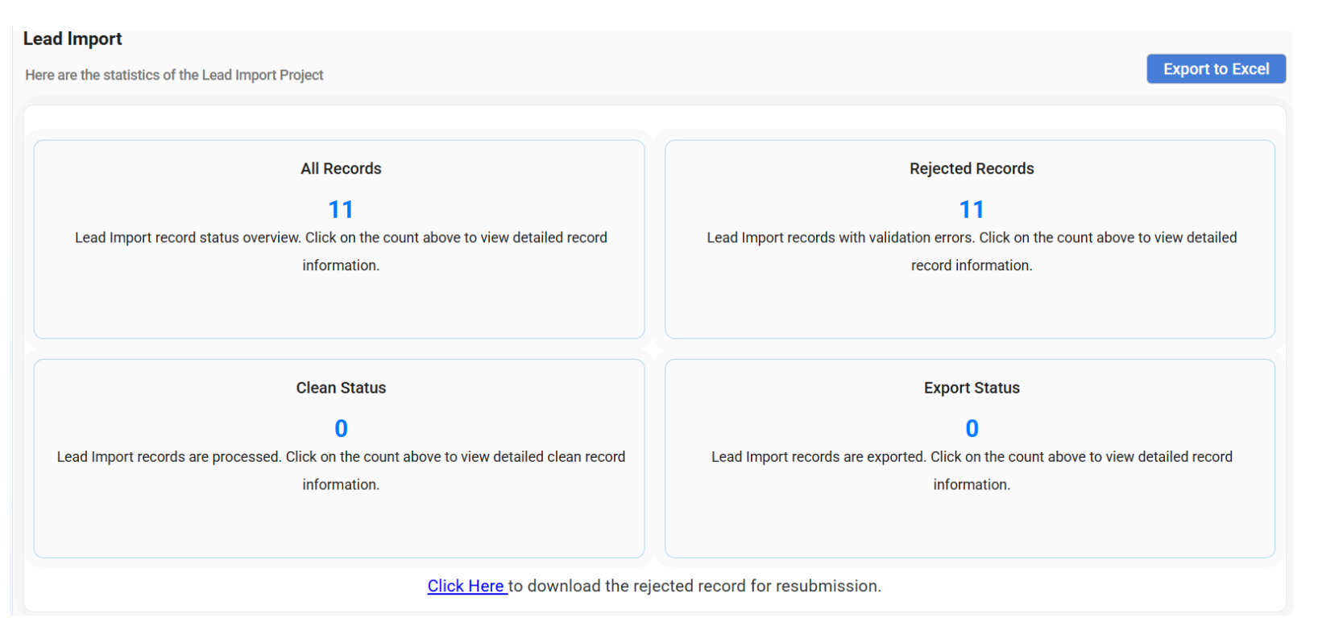The image size is (1318, 626).
Task: Open the Rejected Records count 11
Action: [972, 210]
